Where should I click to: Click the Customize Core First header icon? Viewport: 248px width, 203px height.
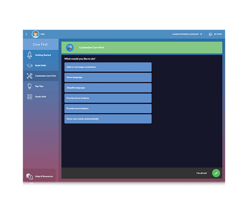(x=70, y=47)
